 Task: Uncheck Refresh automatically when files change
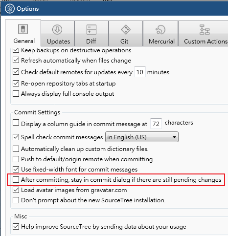point(16,60)
